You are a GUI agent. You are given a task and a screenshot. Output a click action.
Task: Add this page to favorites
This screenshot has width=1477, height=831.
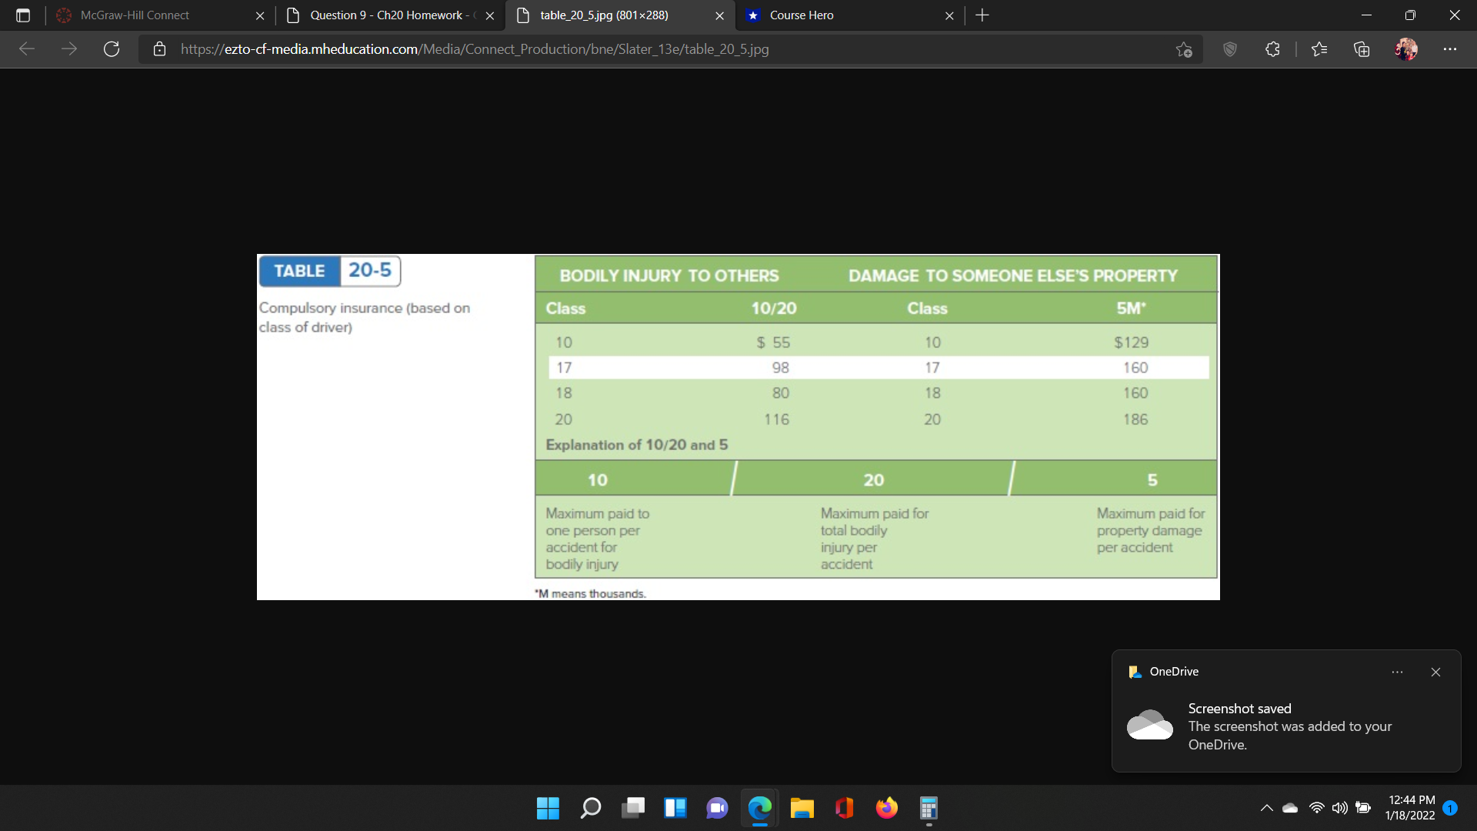click(x=1184, y=49)
